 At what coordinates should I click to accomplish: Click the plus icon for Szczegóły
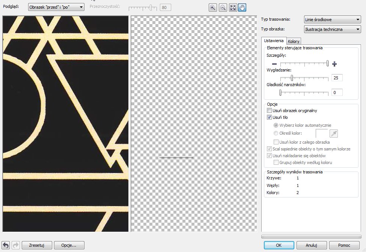pos(334,64)
